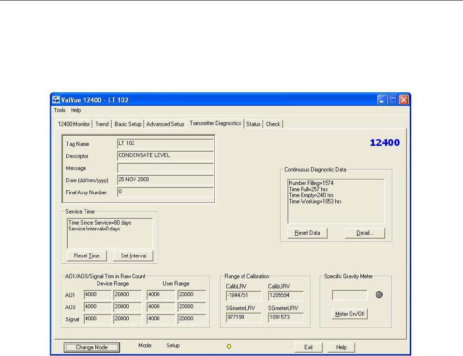This screenshot has height=356, width=463.
Task: Minimize the ValVue 12400 window
Action: [382, 100]
